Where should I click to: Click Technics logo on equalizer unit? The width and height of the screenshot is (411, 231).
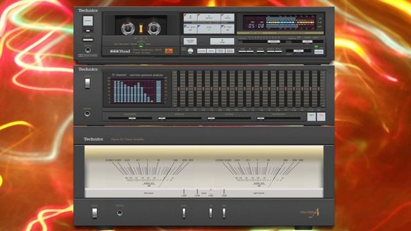(88, 69)
